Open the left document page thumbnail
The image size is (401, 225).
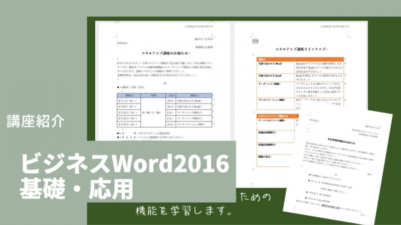[163, 81]
